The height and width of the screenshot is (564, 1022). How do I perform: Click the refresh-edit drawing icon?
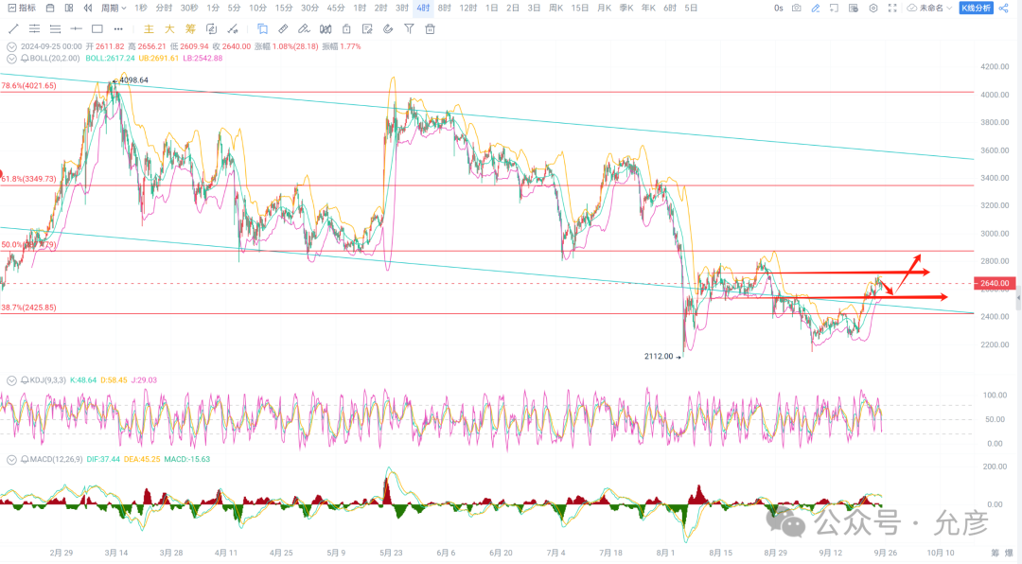tap(211, 28)
